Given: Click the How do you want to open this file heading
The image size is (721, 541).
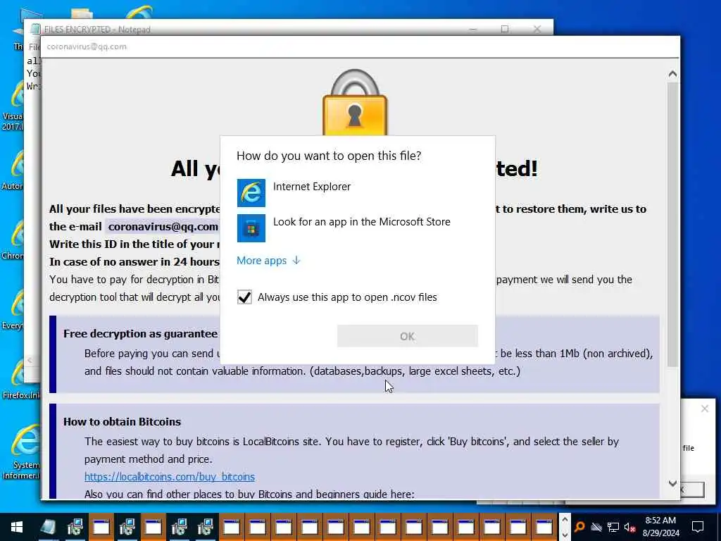Looking at the screenshot, I should (329, 156).
